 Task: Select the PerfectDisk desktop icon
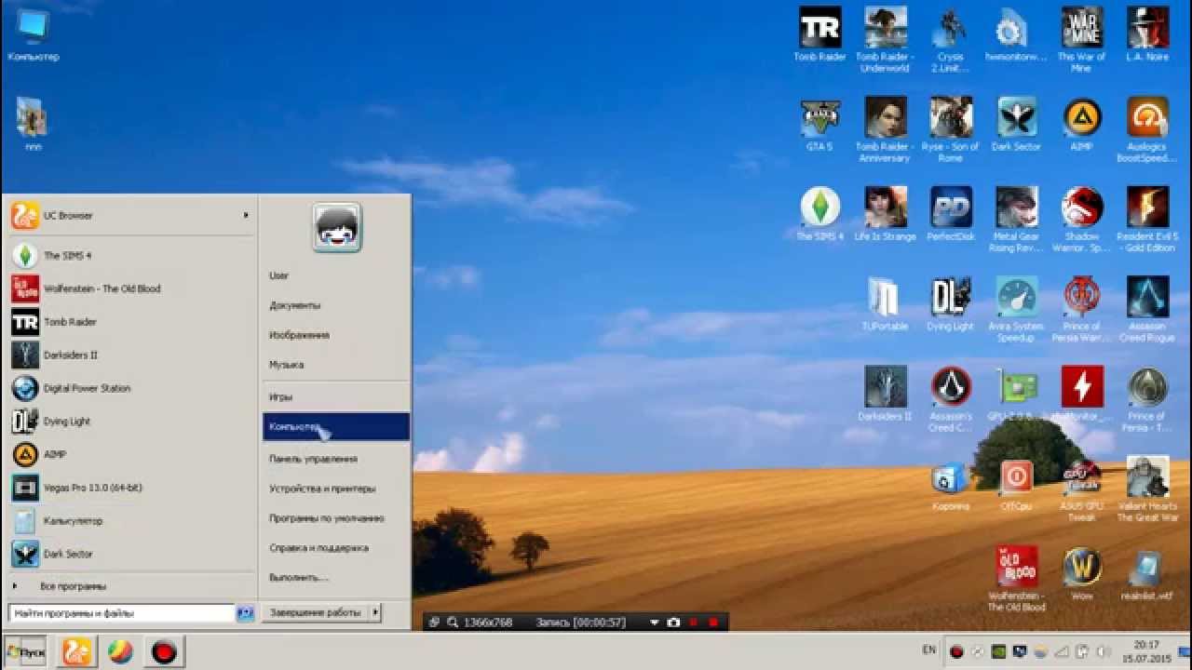tap(951, 214)
